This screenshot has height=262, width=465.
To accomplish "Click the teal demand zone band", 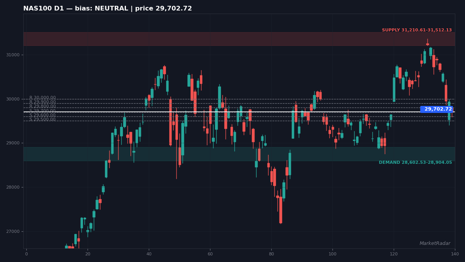I will coord(239,154).
